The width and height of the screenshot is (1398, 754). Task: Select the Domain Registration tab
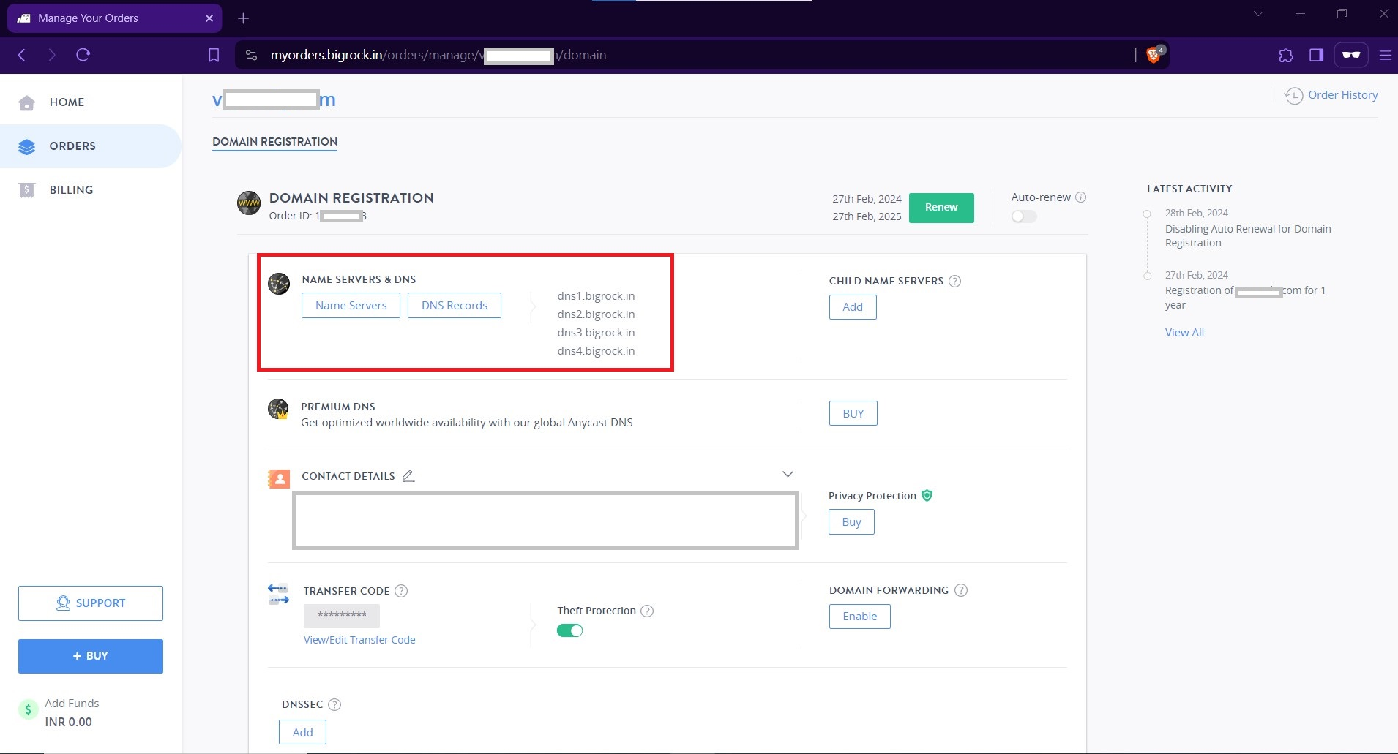pyautogui.click(x=274, y=142)
